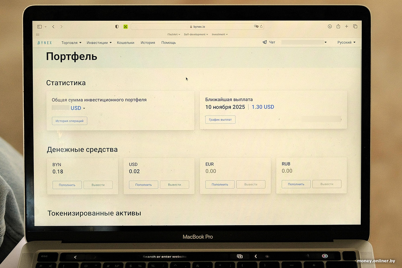
Task: Show Safari downloads
Action: (x=330, y=26)
